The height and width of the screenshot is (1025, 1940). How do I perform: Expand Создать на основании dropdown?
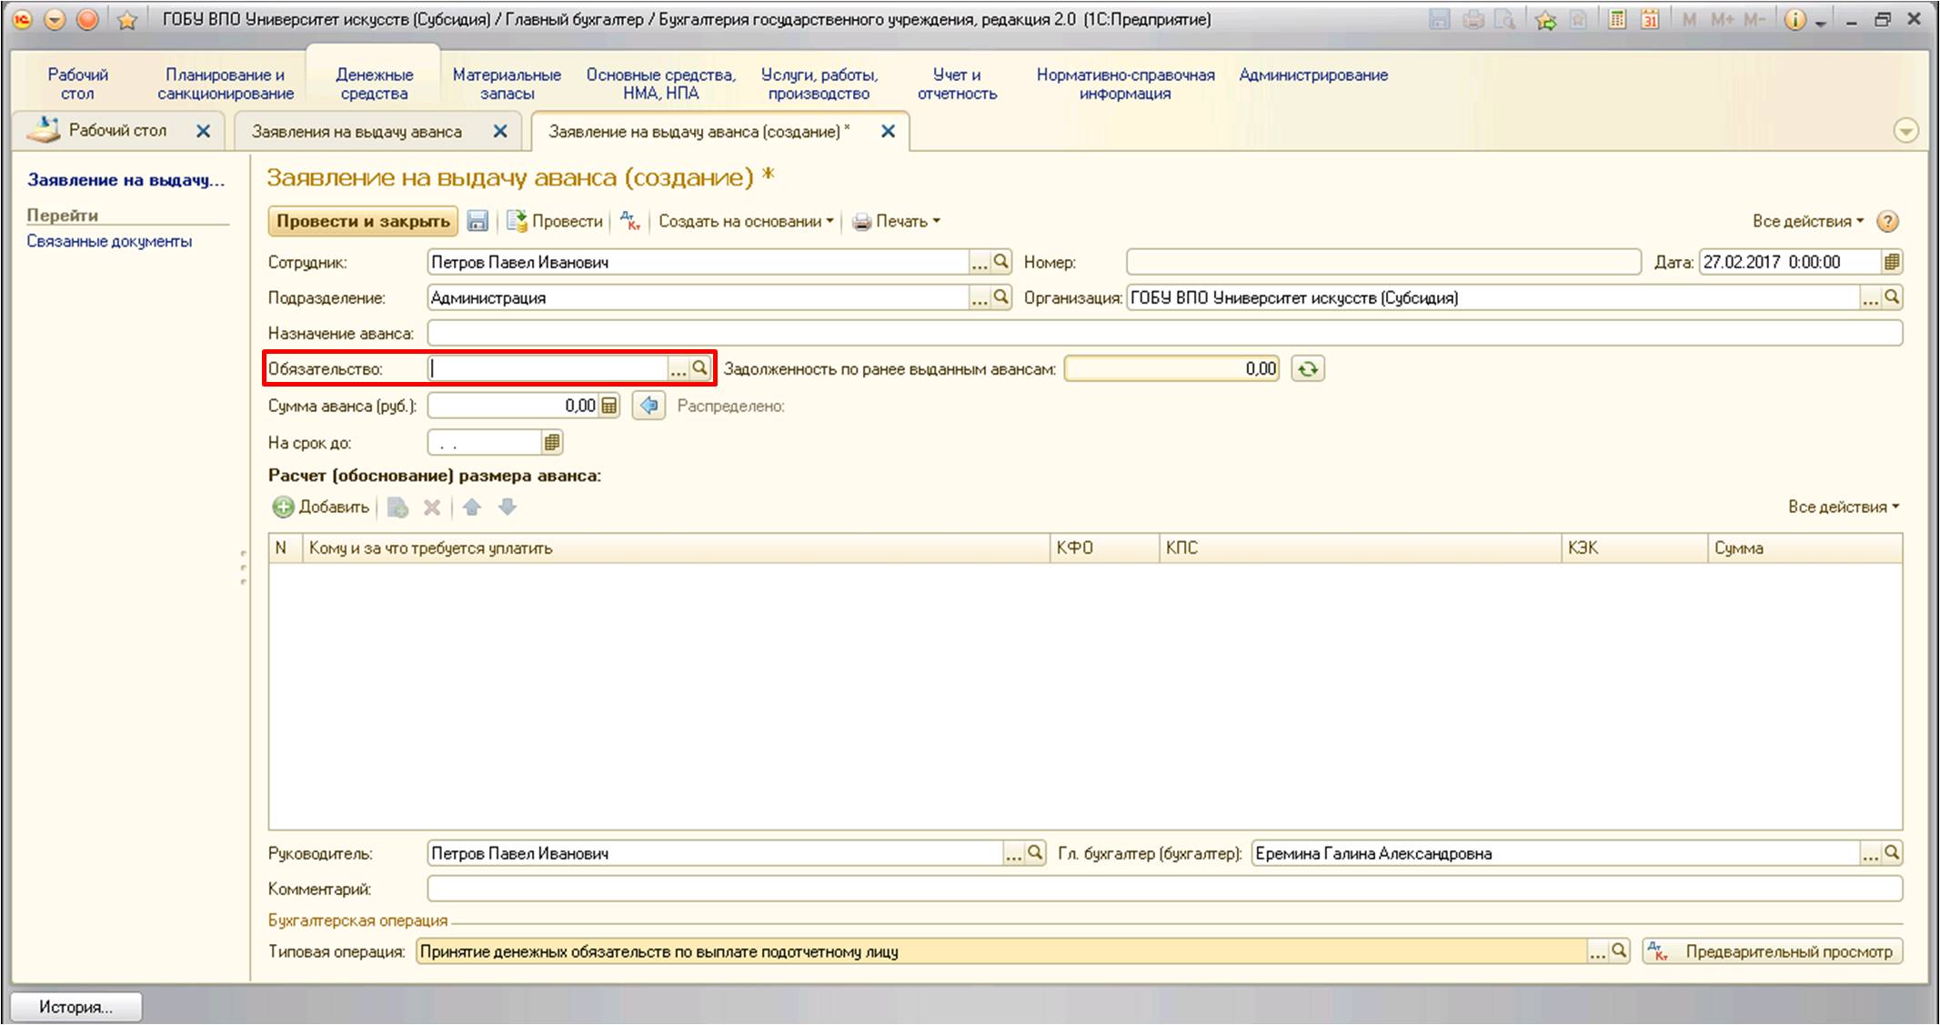click(746, 221)
